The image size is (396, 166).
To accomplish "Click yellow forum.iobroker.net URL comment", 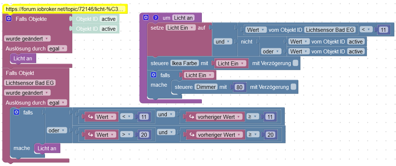I will (x=65, y=10).
